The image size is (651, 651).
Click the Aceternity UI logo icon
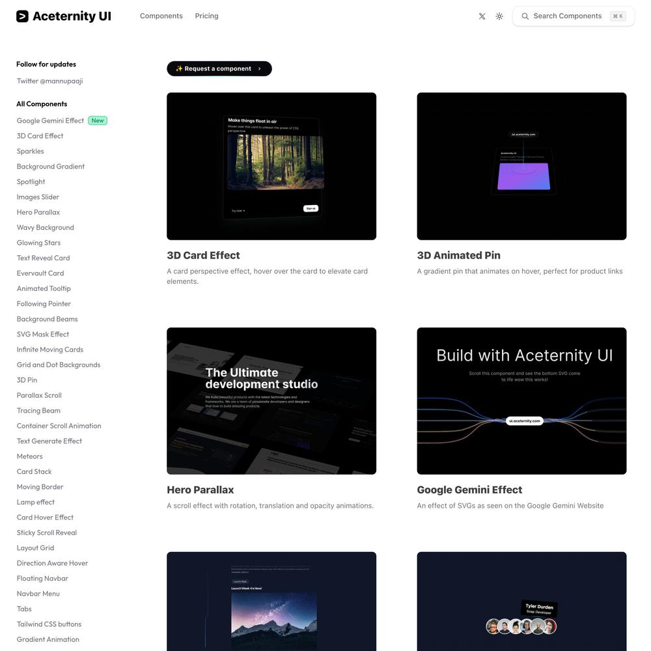click(22, 16)
